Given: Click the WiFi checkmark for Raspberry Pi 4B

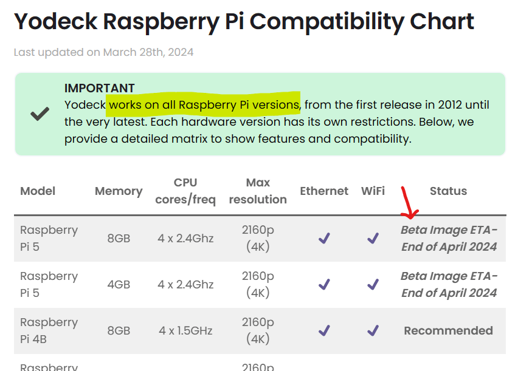Looking at the screenshot, I should tap(373, 330).
